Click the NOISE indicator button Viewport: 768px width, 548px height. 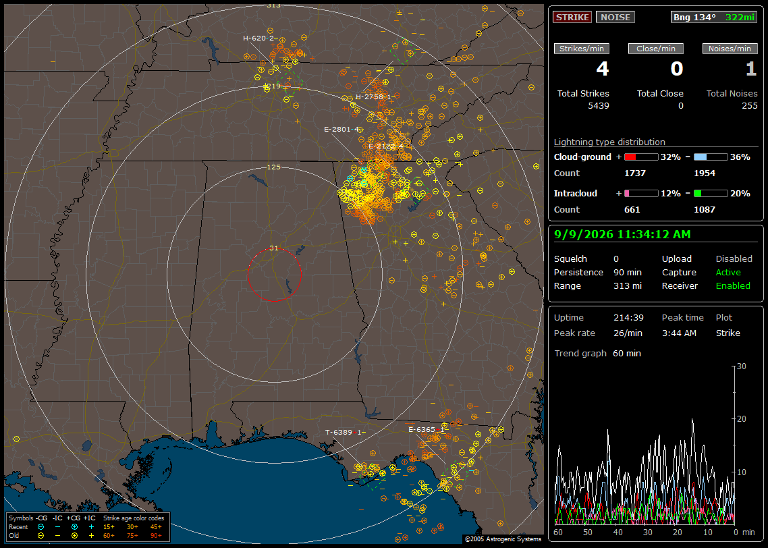tap(615, 17)
